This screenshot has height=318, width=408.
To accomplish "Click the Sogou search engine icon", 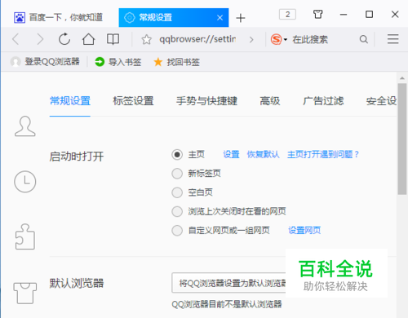I will click(x=276, y=39).
